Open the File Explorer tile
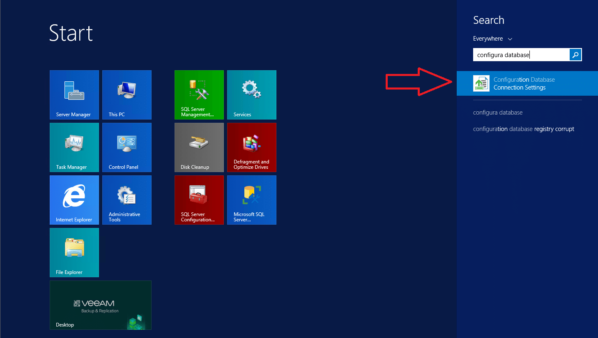 pyautogui.click(x=74, y=253)
